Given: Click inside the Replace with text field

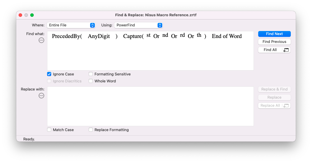Looking at the screenshot, I should 150,106.
